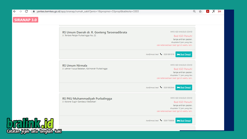Open Bed Detail for RS Umum Nirmala
Screen dimensions: 247x139
pyautogui.click(x=184, y=87)
